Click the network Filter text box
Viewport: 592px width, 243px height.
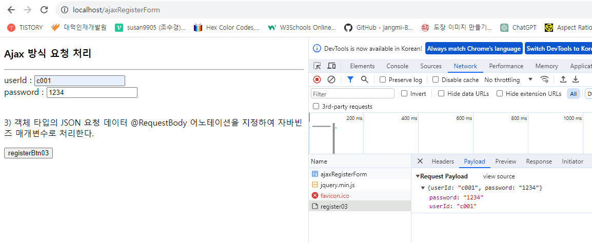coord(352,94)
